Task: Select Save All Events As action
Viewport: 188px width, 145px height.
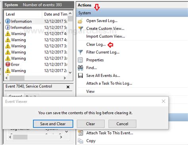Action: coord(103,76)
